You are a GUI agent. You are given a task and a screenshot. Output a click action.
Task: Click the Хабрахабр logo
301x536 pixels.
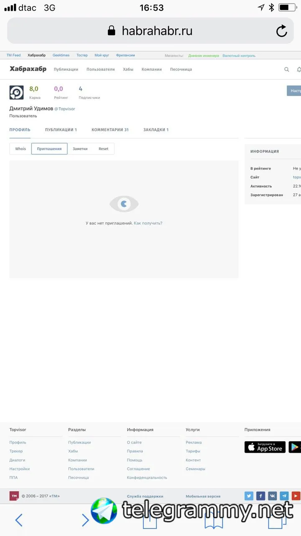point(28,69)
